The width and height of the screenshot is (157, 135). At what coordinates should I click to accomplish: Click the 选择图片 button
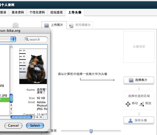(139, 80)
